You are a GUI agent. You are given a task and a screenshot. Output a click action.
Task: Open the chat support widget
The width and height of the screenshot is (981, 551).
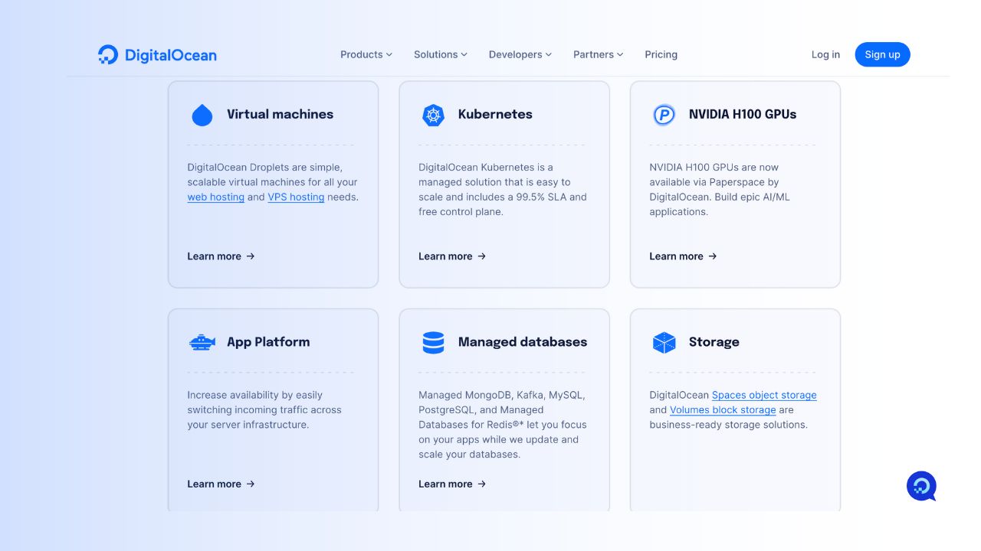coord(921,486)
